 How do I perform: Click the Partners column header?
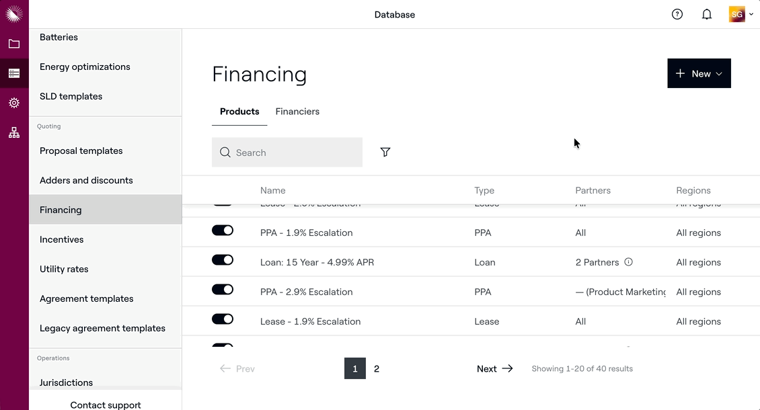(x=593, y=190)
